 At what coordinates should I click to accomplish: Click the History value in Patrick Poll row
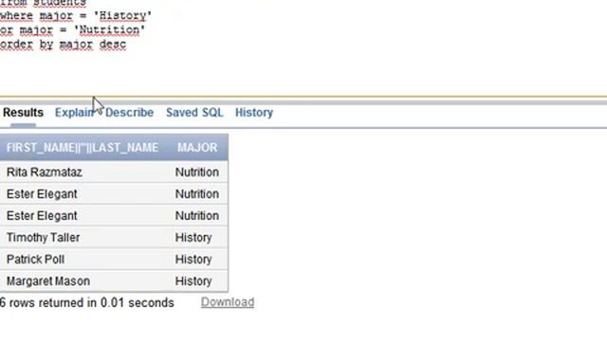point(193,259)
